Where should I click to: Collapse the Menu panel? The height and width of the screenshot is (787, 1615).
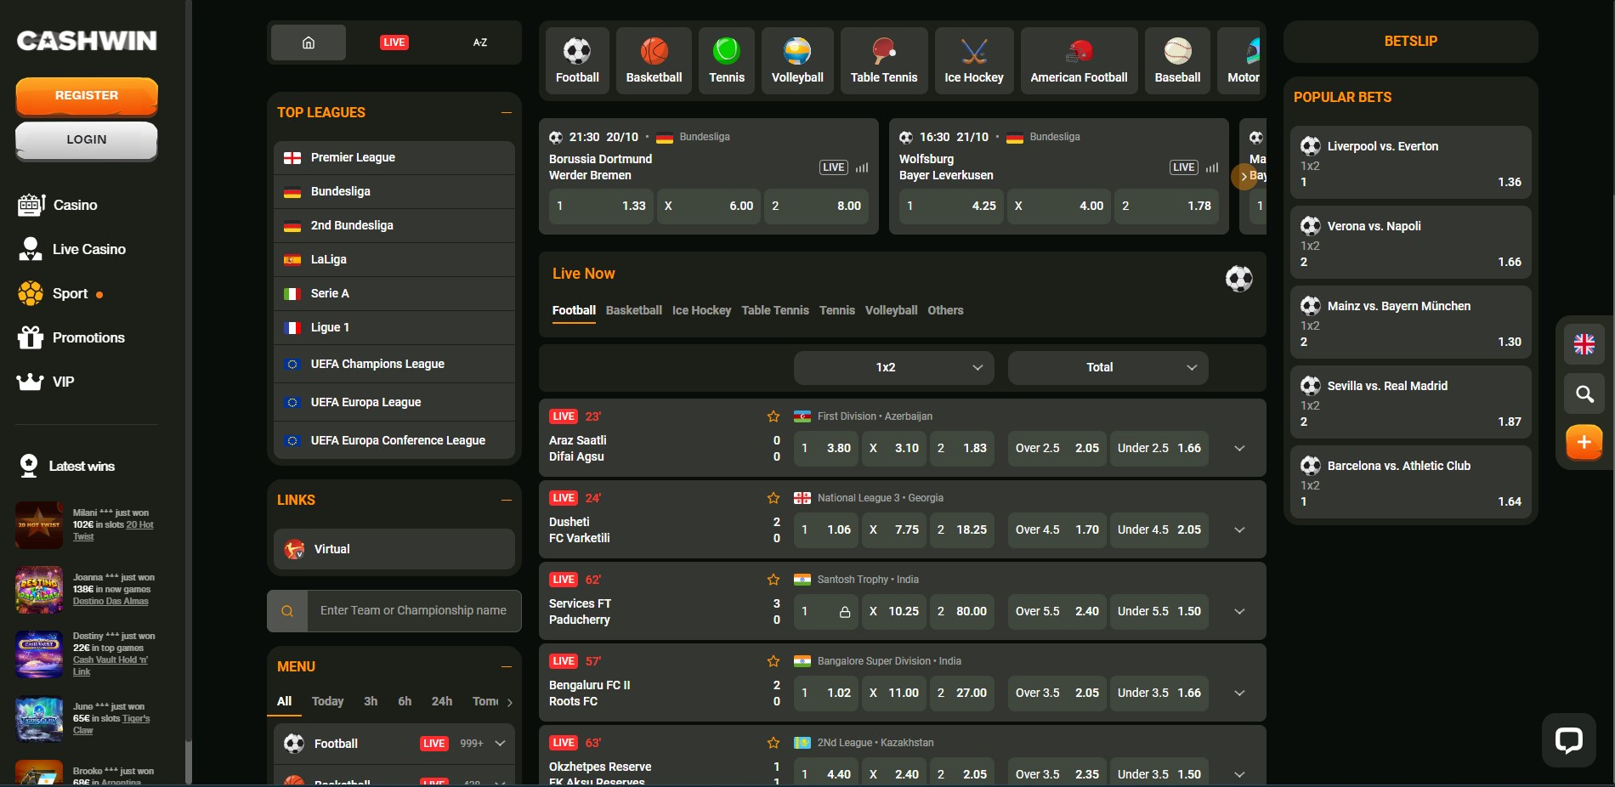(x=507, y=666)
